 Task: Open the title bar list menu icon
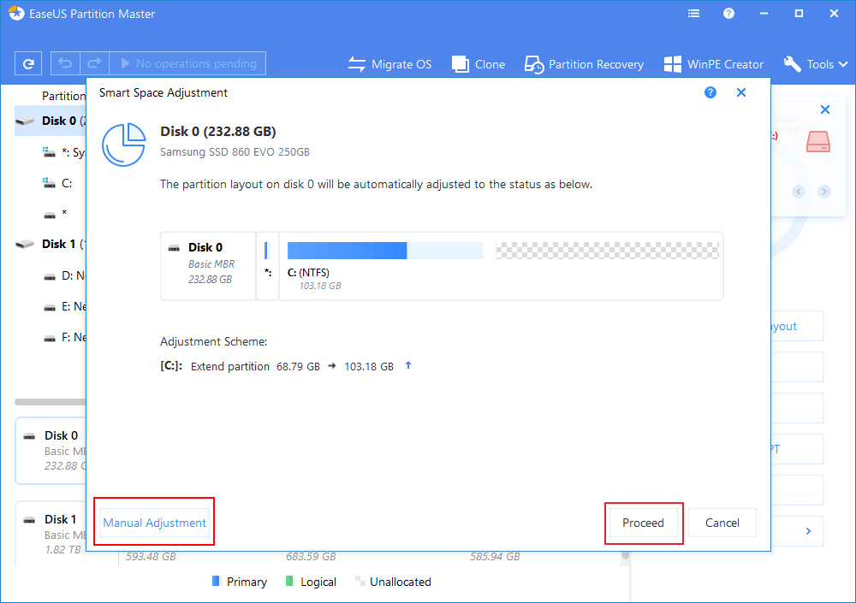tap(694, 14)
